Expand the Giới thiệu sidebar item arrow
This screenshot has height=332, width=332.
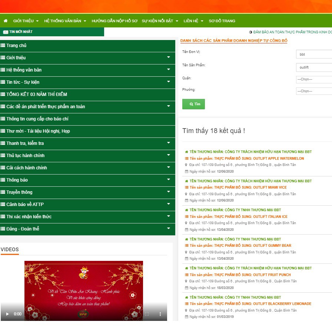pos(169,57)
